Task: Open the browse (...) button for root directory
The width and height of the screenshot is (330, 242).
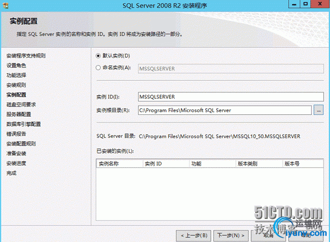Action: point(318,110)
